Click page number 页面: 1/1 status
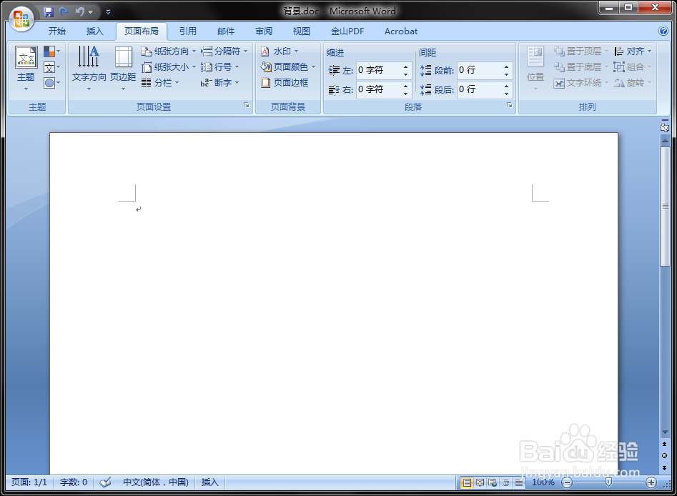The height and width of the screenshot is (496, 677). tap(29, 482)
